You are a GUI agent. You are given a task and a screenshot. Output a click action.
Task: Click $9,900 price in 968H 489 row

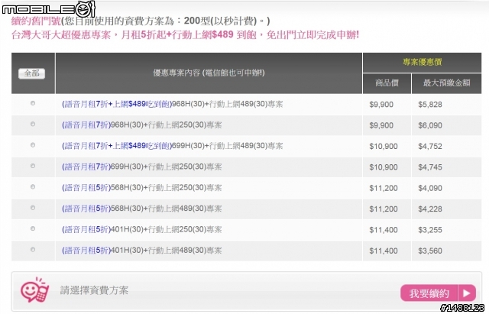[x=381, y=105]
